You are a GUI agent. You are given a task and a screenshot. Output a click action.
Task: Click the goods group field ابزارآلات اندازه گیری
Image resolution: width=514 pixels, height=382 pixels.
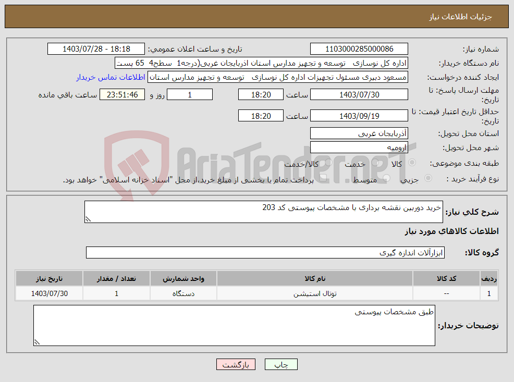(x=265, y=253)
